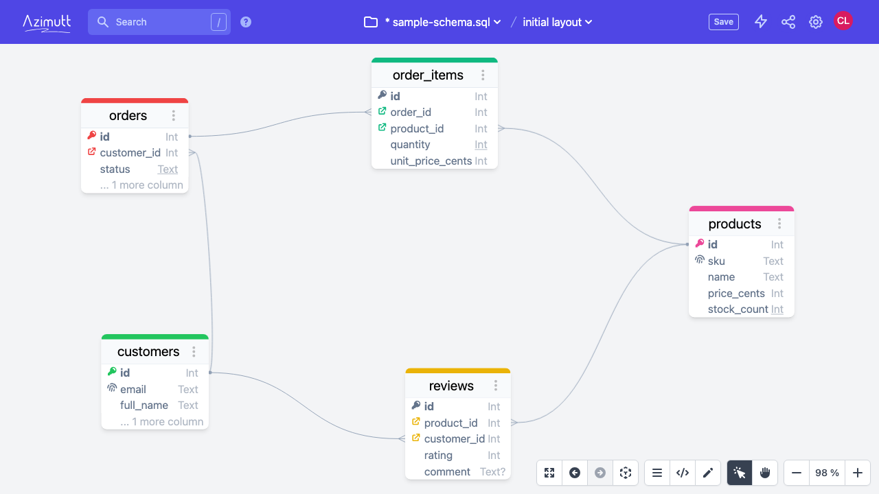Select the email column in customers
The height and width of the screenshot is (494, 879).
[155, 389]
